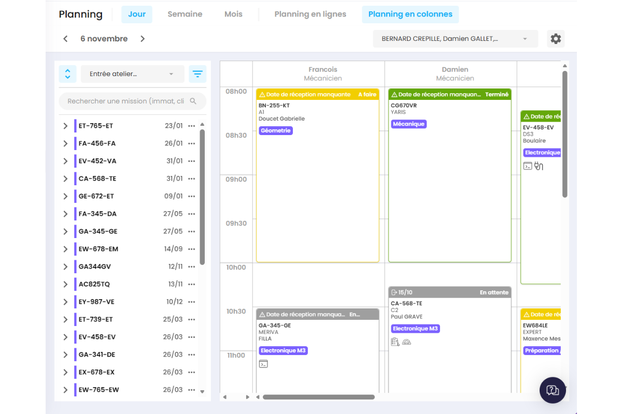
Task: Click the terminal icon in GA-345-GE card
Action: tap(263, 364)
